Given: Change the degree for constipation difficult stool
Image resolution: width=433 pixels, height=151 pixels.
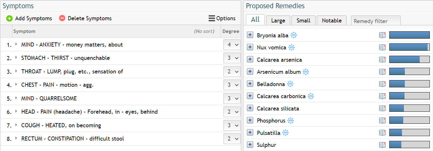Looking at the screenshot, I should tap(232, 139).
